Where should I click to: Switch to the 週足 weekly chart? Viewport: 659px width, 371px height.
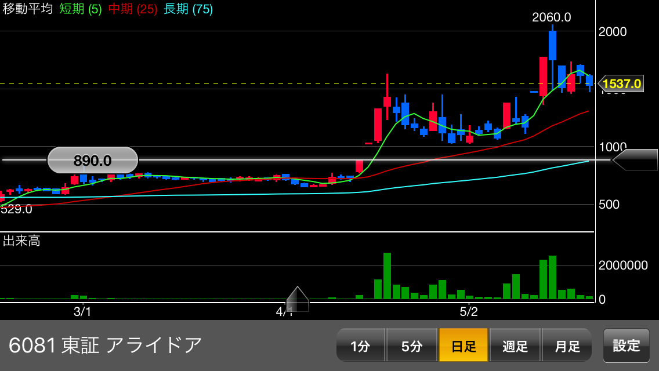tap(515, 346)
